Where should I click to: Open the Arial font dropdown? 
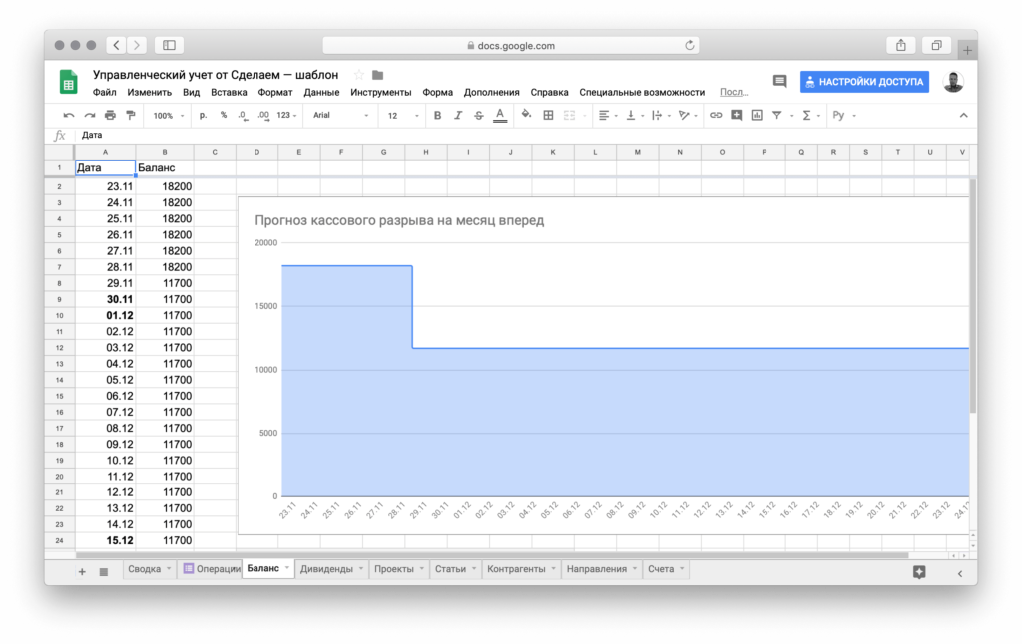(x=341, y=116)
